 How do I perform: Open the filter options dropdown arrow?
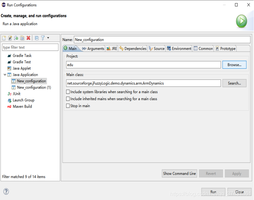(x=48, y=38)
